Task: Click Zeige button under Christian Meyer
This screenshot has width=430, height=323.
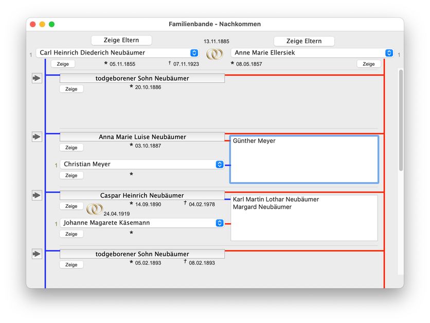Action: (71, 175)
